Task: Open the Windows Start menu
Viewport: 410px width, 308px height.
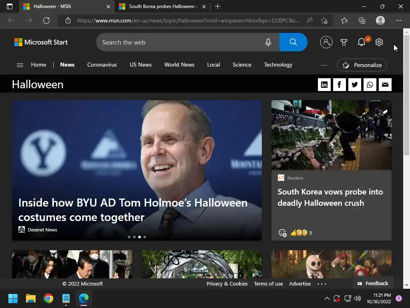Action: pos(13,298)
